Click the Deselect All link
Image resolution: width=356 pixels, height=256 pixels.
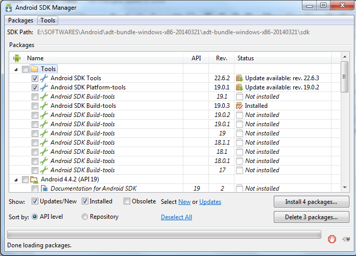click(176, 217)
